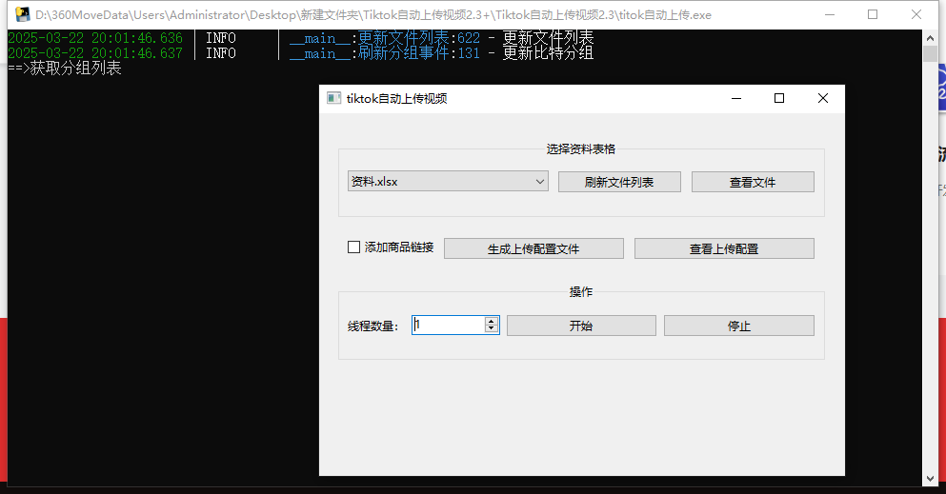Click 生成上传配置文件 to generate config
Viewport: 946px width, 494px height.
(533, 248)
